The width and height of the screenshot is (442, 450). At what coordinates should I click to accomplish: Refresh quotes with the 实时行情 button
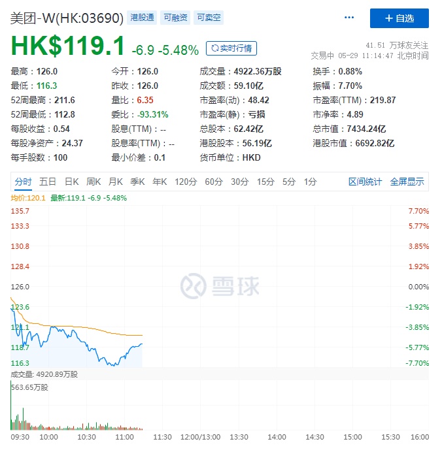(x=231, y=48)
